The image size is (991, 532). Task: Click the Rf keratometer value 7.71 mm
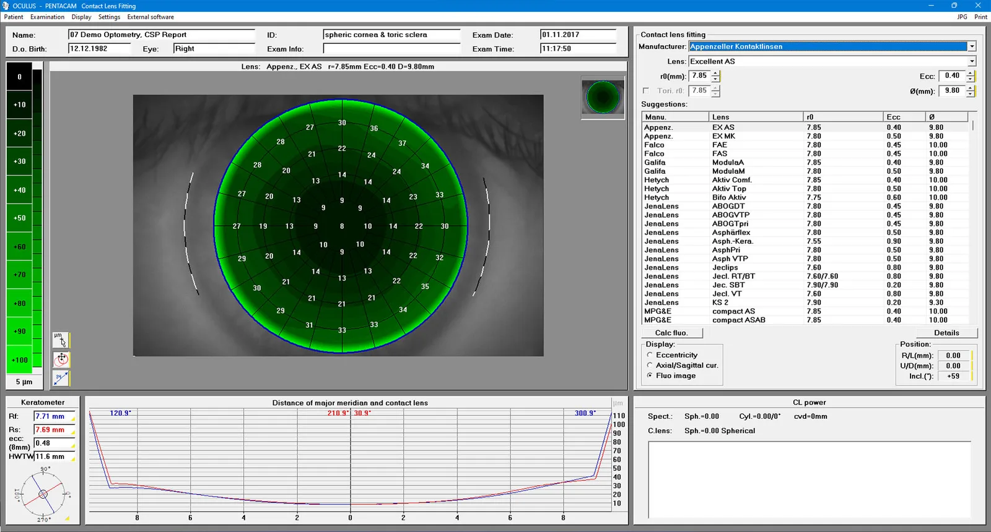[x=55, y=416]
